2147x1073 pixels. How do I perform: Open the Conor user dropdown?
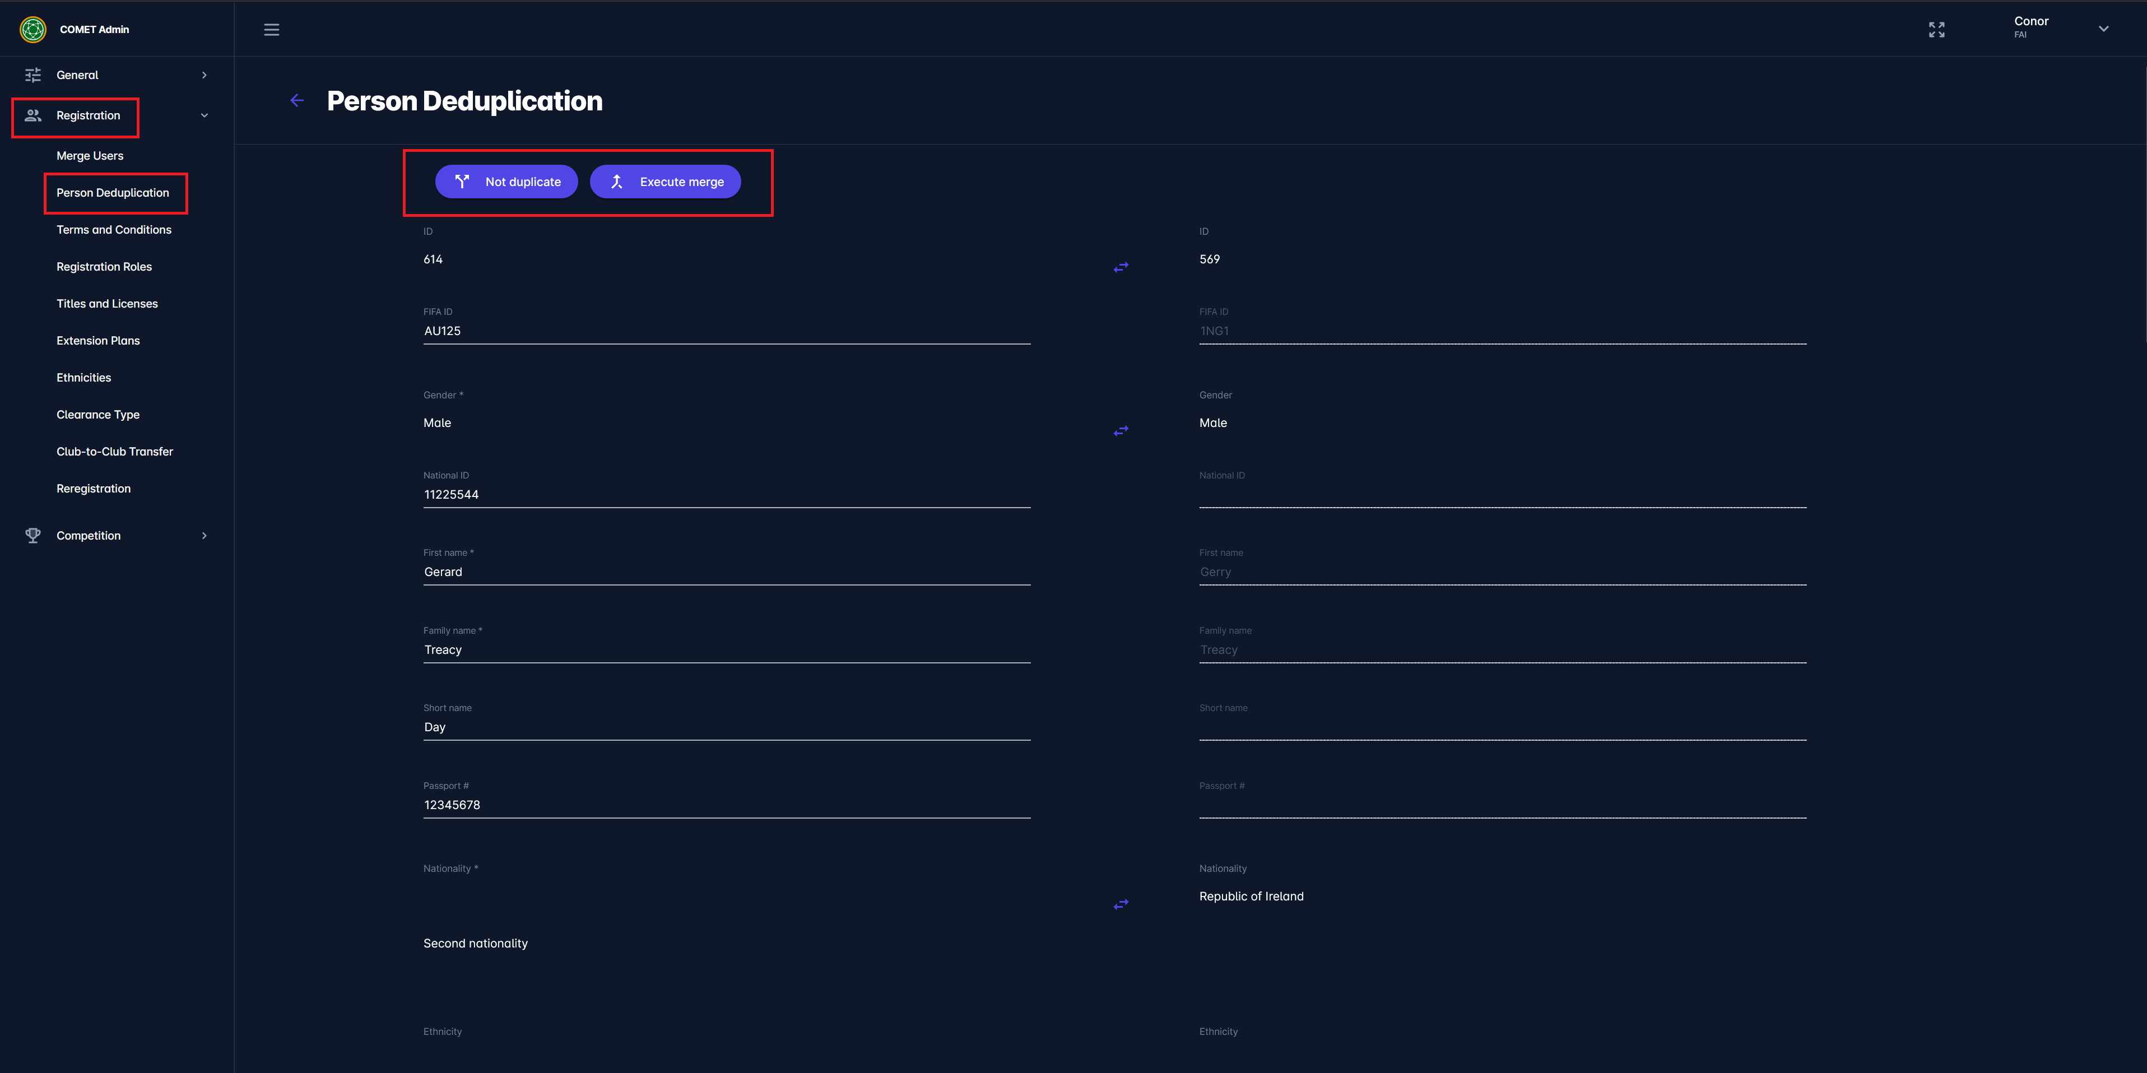[x=2103, y=29]
